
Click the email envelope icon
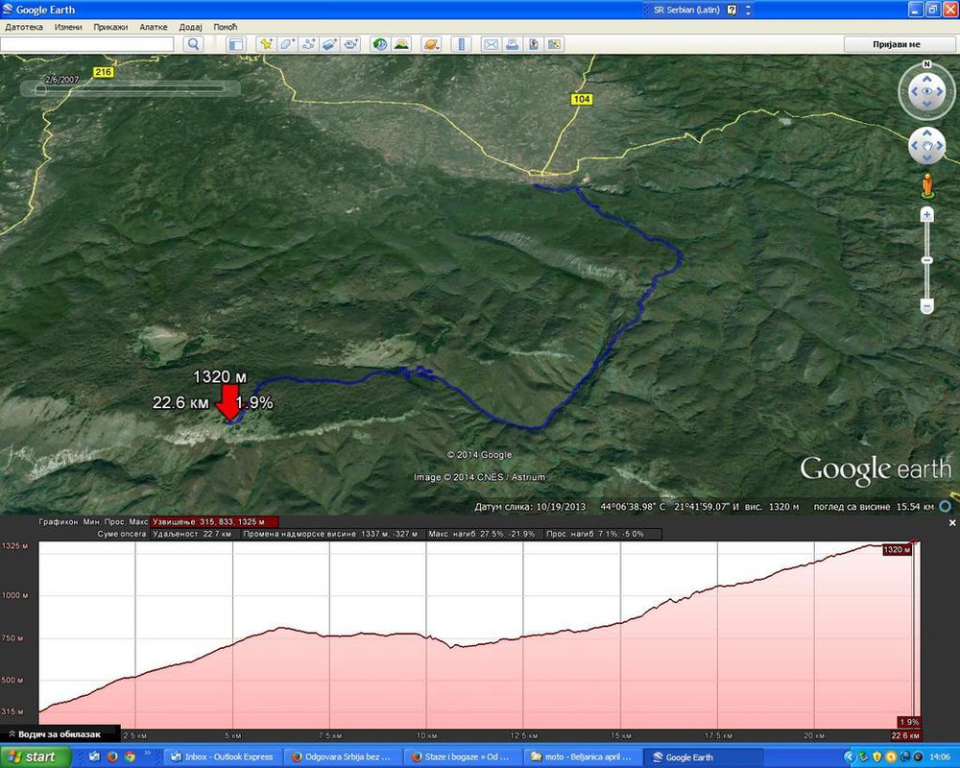pos(491,44)
